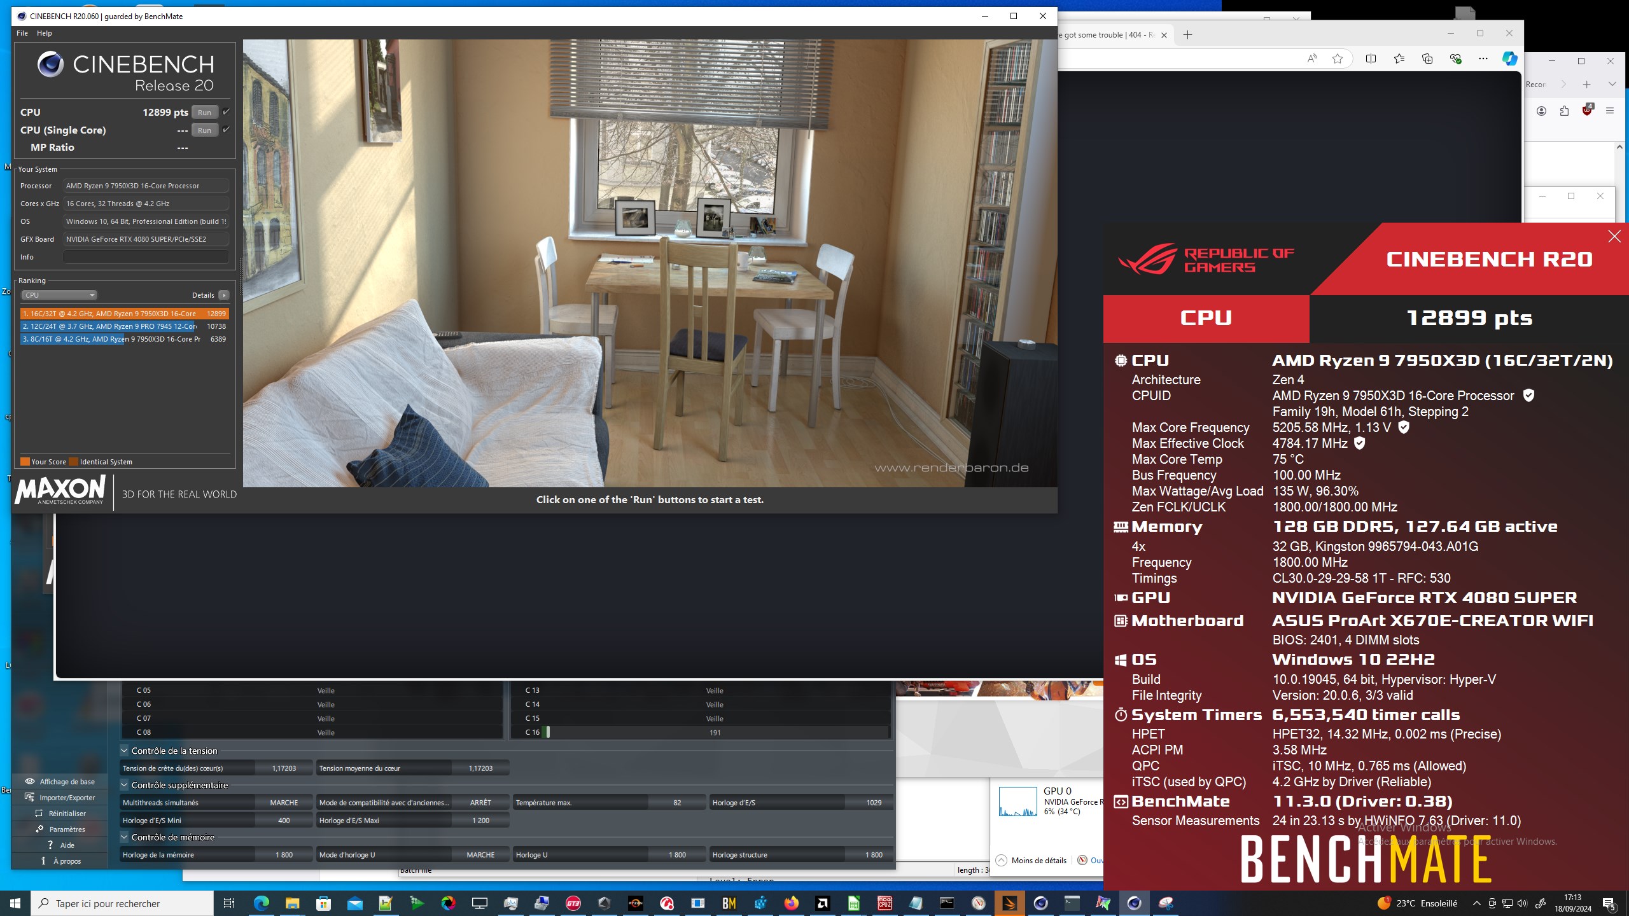This screenshot has width=1629, height=916.
Task: Launch Microsoft Edge from the taskbar
Action: coord(261,903)
